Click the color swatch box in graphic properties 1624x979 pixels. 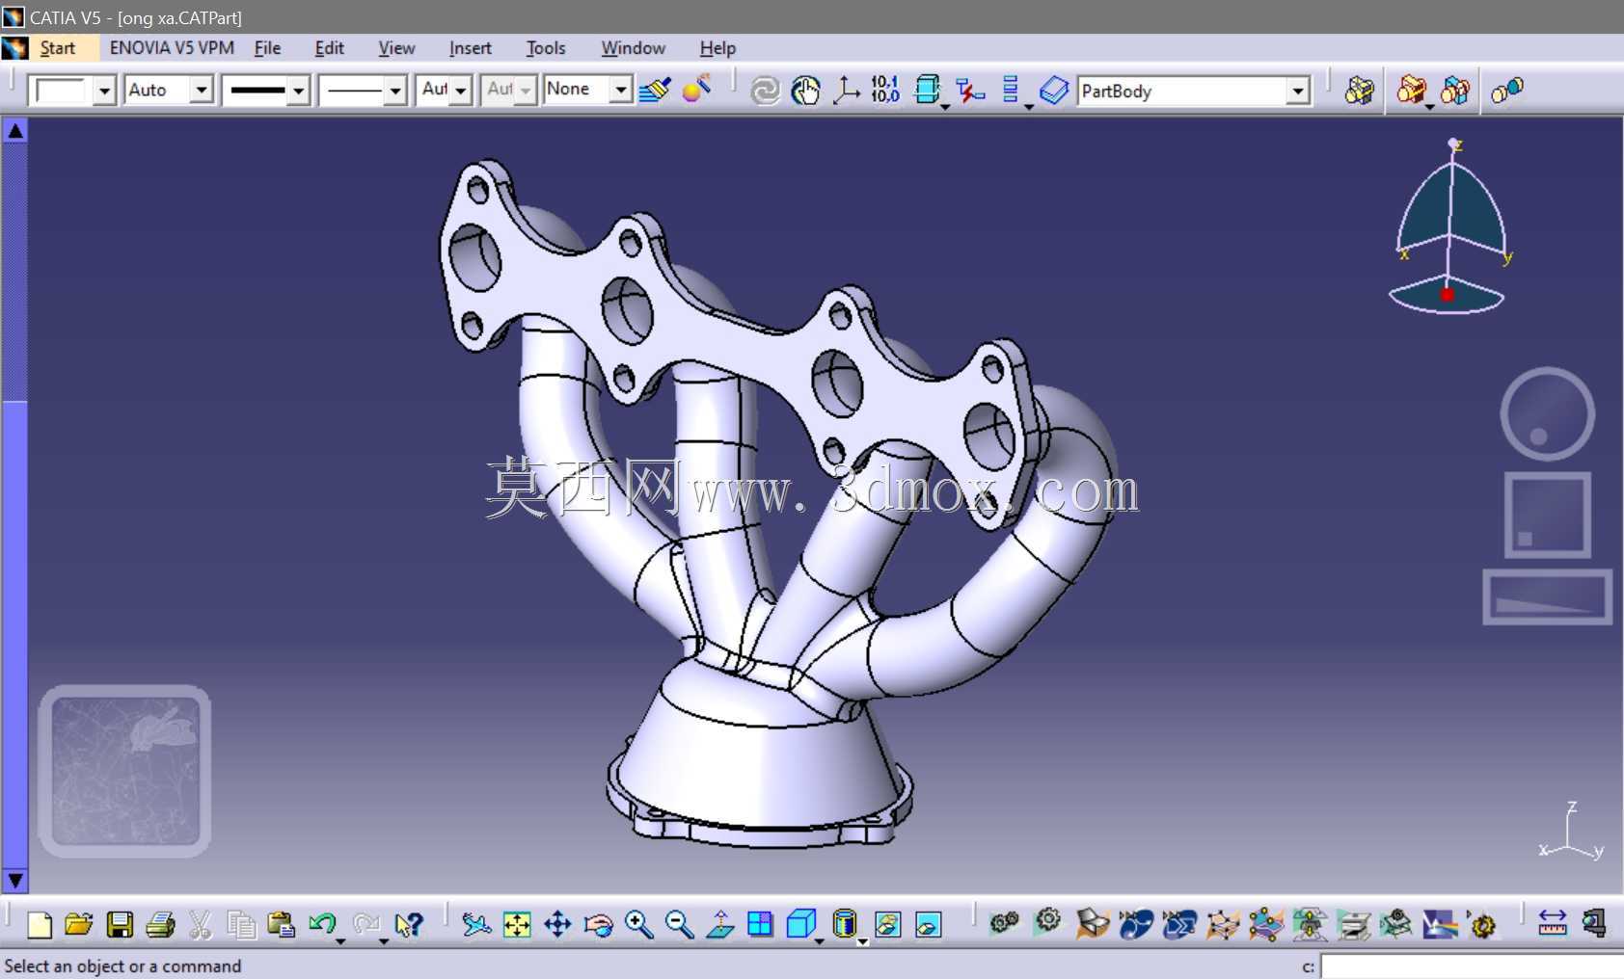[61, 91]
